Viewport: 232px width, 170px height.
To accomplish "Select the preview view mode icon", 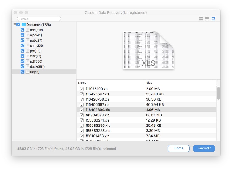I will pyautogui.click(x=213, y=19).
